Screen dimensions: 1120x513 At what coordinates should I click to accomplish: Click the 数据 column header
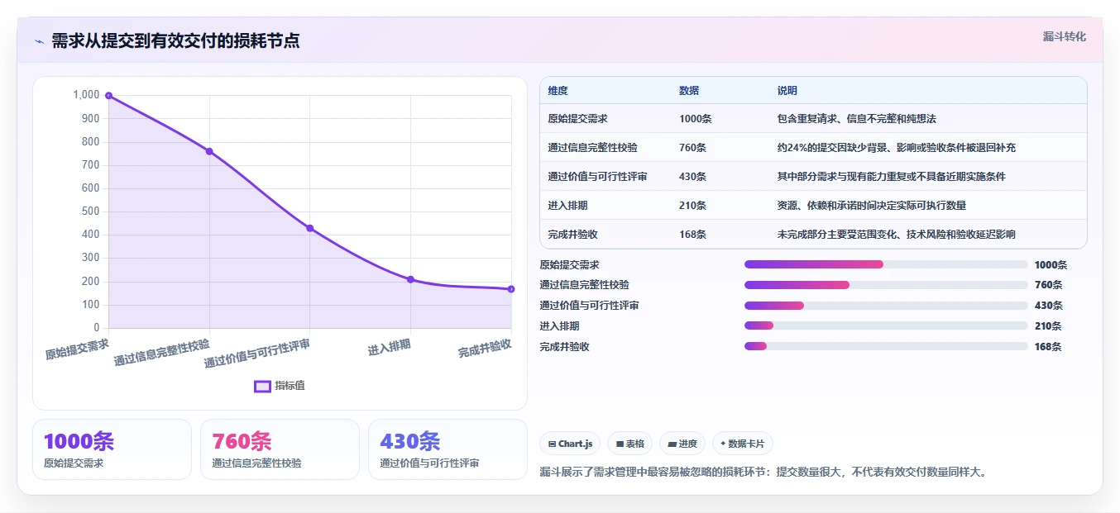[x=689, y=90]
